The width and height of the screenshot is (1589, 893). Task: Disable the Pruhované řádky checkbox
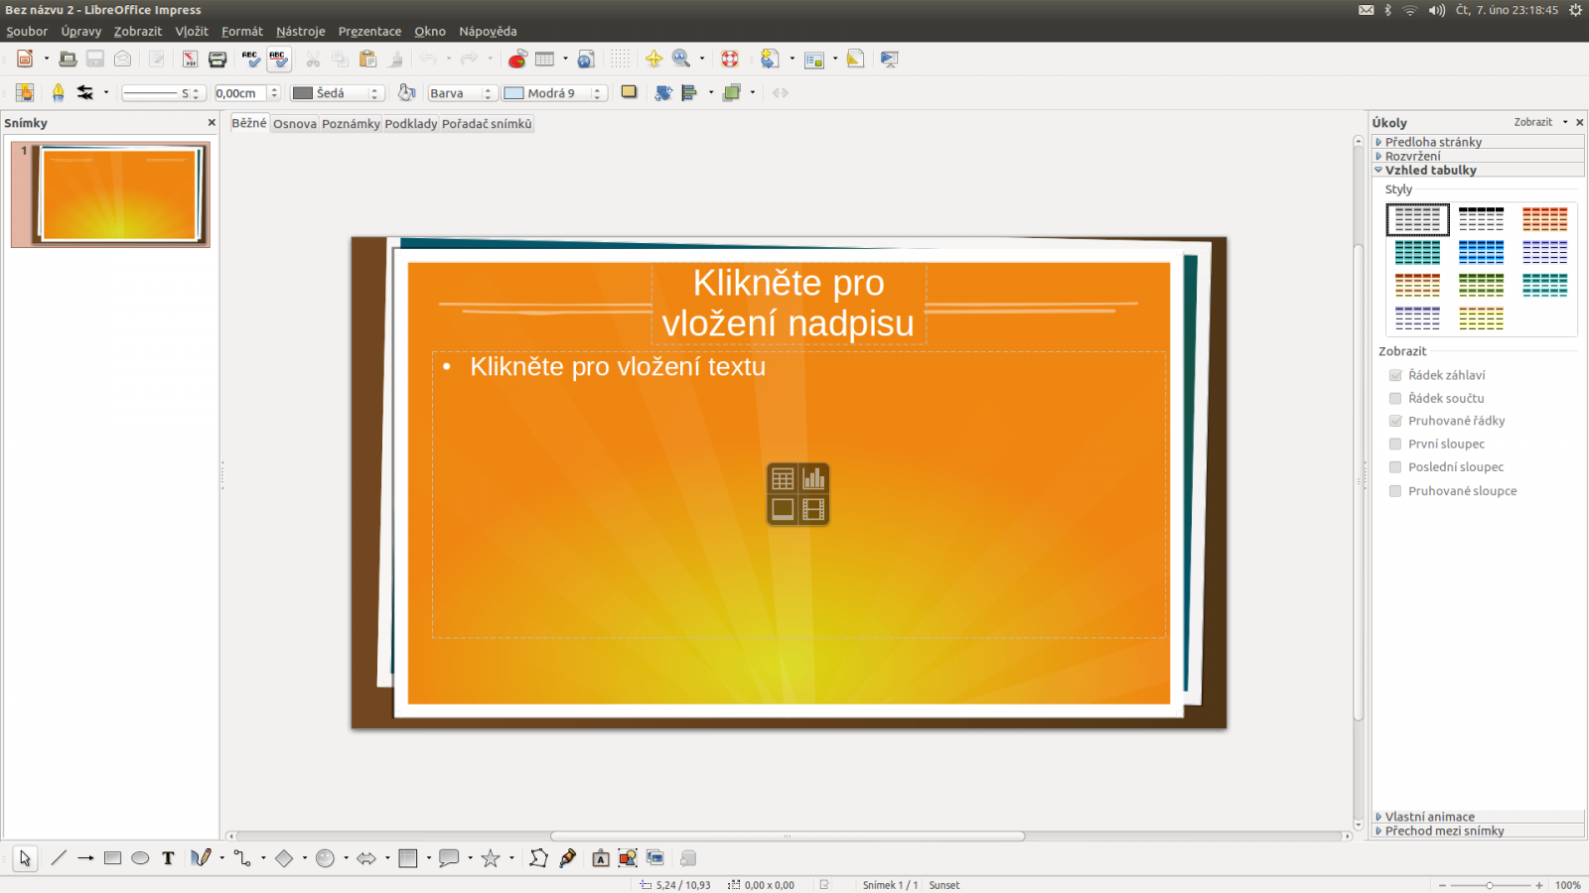coord(1395,421)
